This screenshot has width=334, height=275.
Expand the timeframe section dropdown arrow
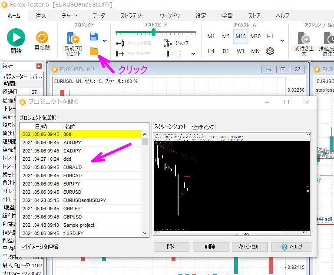pyautogui.click(x=282, y=41)
